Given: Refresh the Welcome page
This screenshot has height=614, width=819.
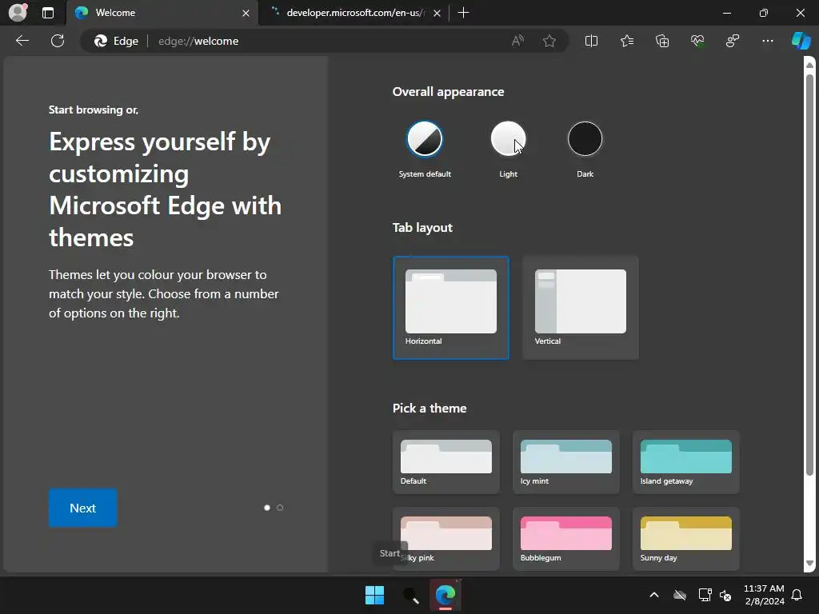Looking at the screenshot, I should (58, 41).
